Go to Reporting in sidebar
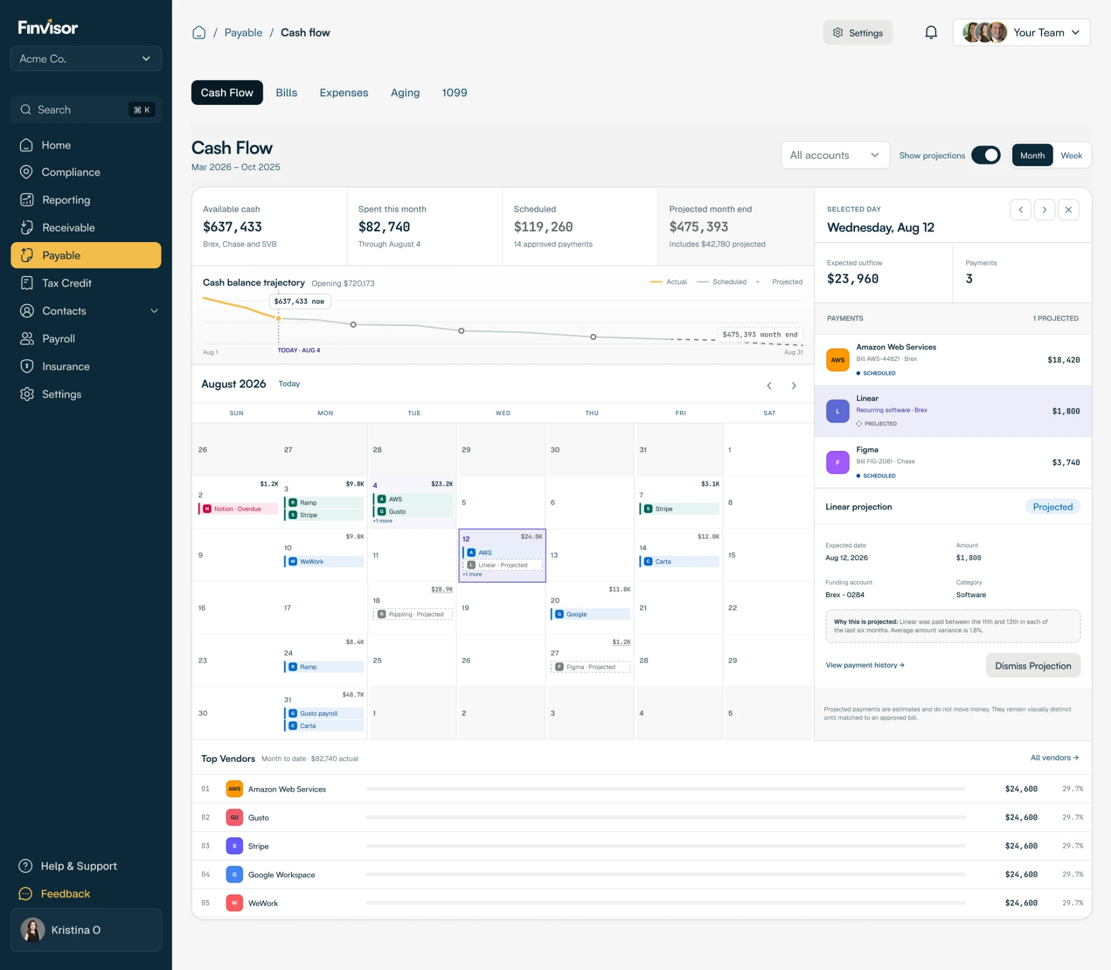Viewport: 1111px width, 970px height. point(86,200)
